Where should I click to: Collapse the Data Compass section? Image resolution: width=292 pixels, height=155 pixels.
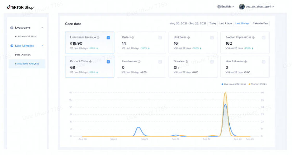coord(42,46)
